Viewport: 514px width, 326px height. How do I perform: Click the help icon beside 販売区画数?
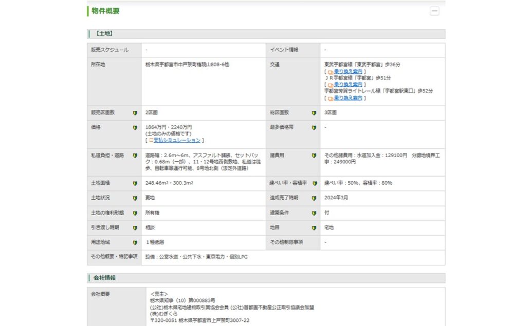point(135,113)
